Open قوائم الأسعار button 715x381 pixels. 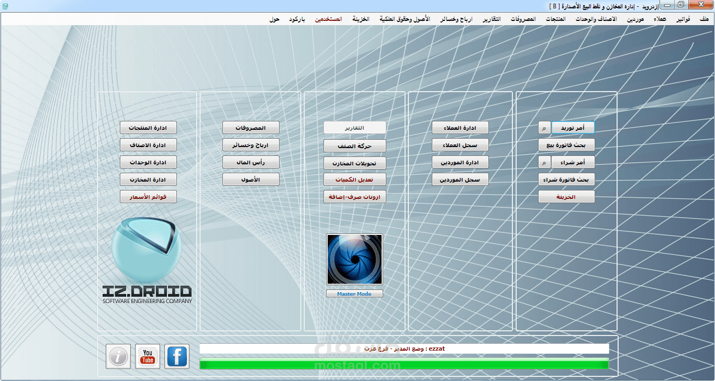148,197
